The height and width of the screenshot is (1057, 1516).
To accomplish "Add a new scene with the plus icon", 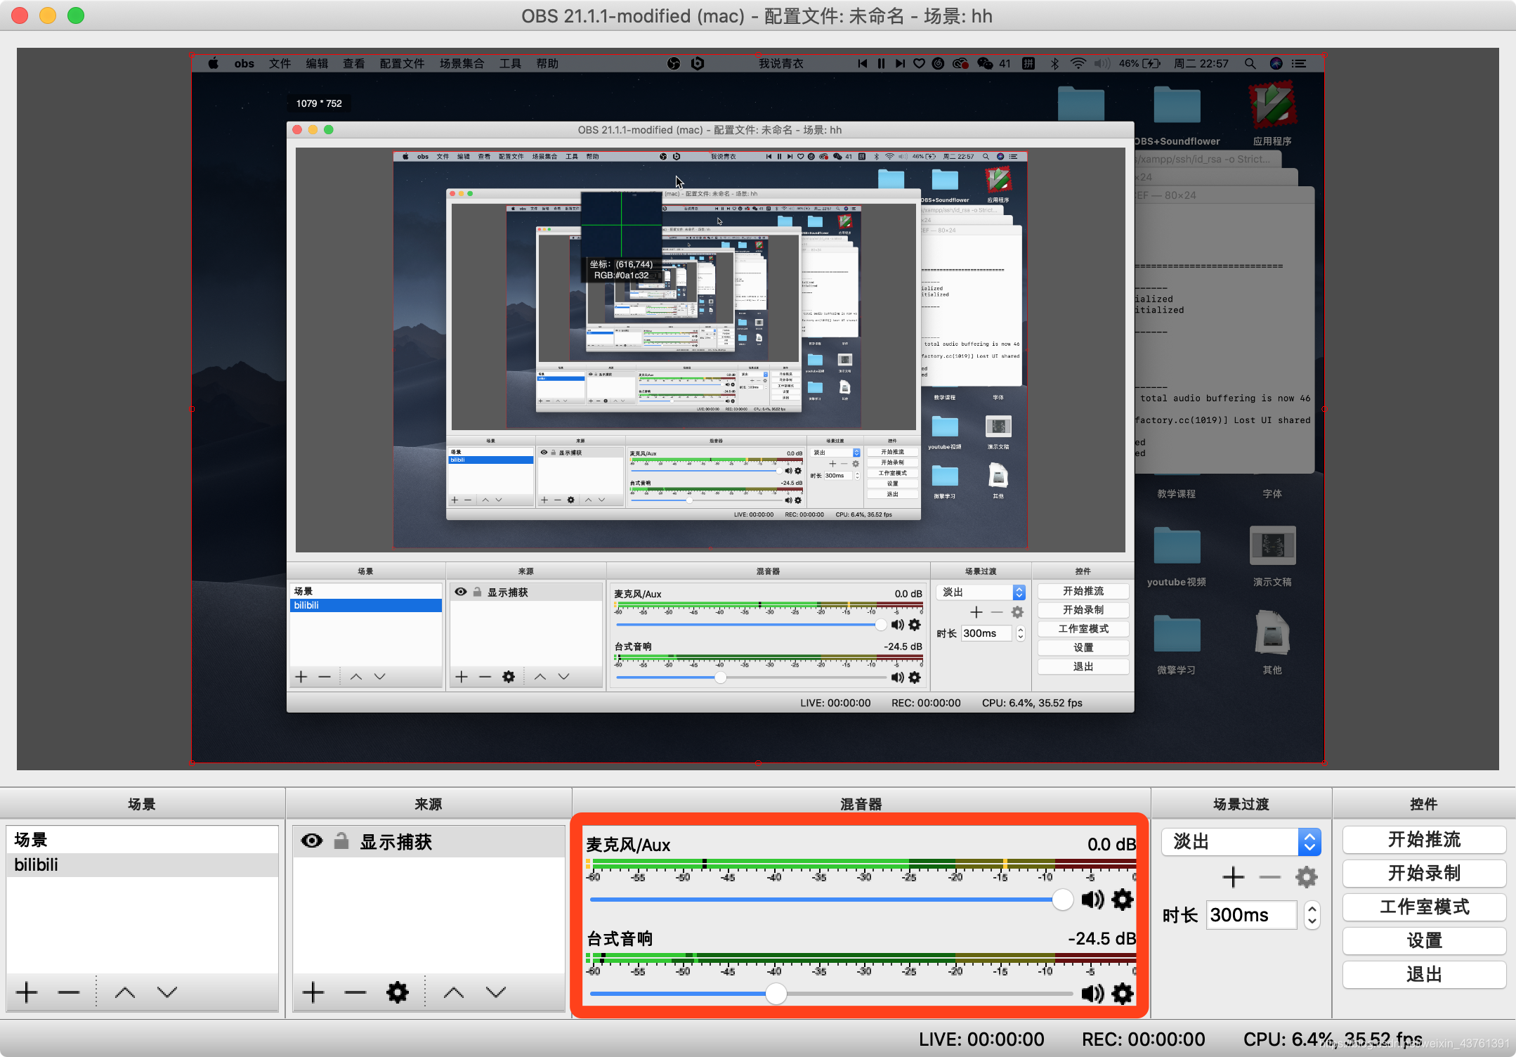I will [26, 992].
